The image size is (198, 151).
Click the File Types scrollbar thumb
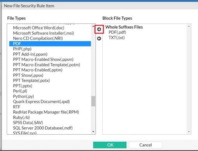point(93,101)
